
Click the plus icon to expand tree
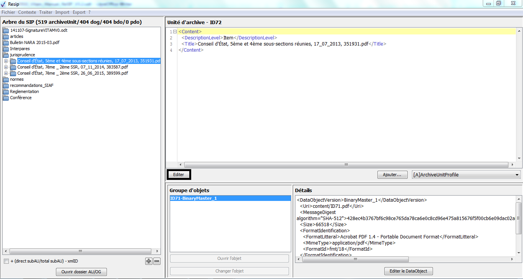(x=149, y=261)
